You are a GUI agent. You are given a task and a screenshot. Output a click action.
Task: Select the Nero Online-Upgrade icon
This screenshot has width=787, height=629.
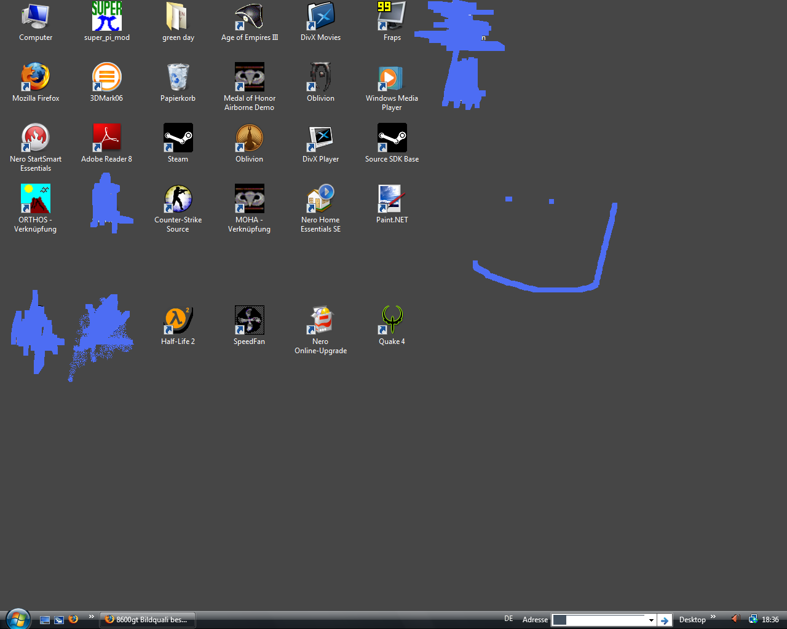tap(320, 330)
